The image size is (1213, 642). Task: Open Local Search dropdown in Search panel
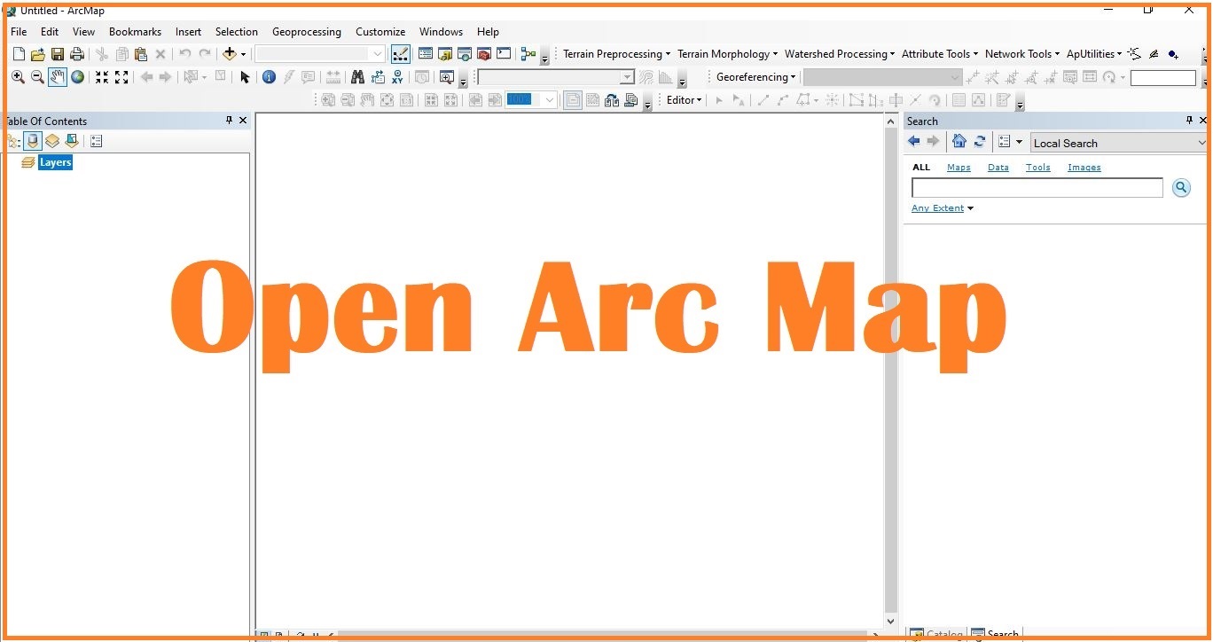(1118, 143)
